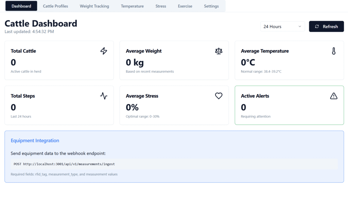Click the chevron arrow of the time selector
This screenshot has width=348, height=198.
coord(300,26)
